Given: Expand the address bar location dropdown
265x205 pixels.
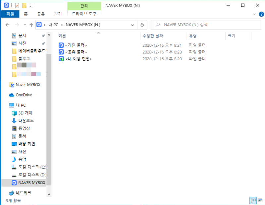Looking at the screenshot, I should [132, 25].
